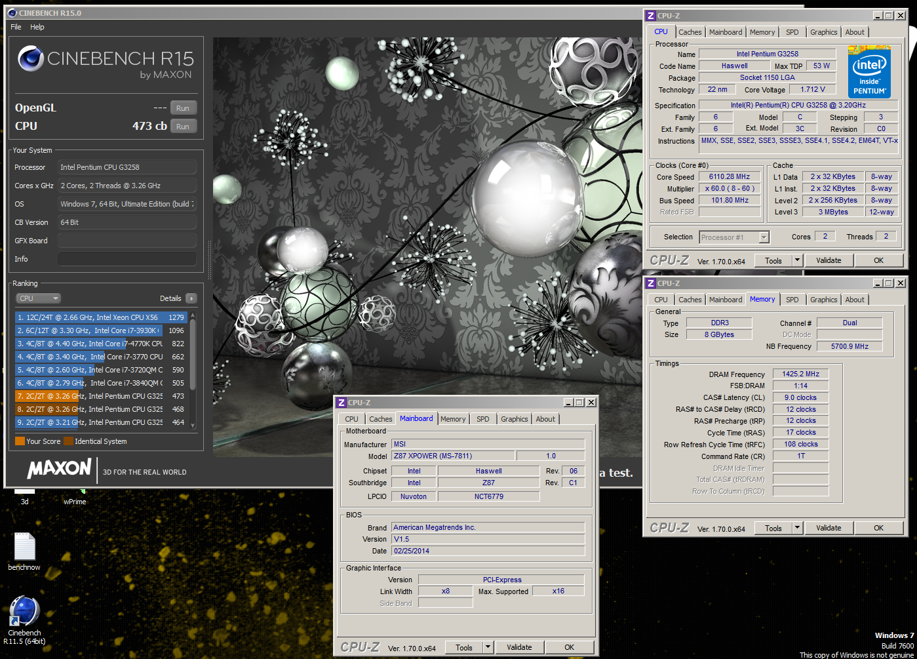Select ranking row Core i7-3770 CPU
Viewport: 917px width, 659px height.
tap(101, 357)
